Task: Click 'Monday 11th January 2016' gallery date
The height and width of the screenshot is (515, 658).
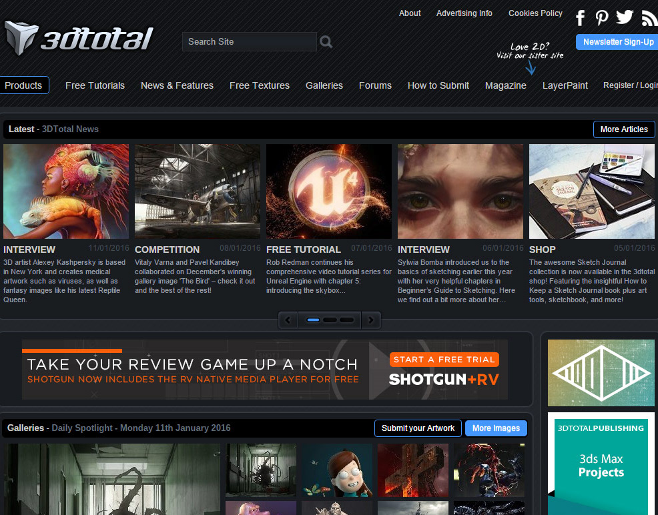Action: click(x=176, y=428)
